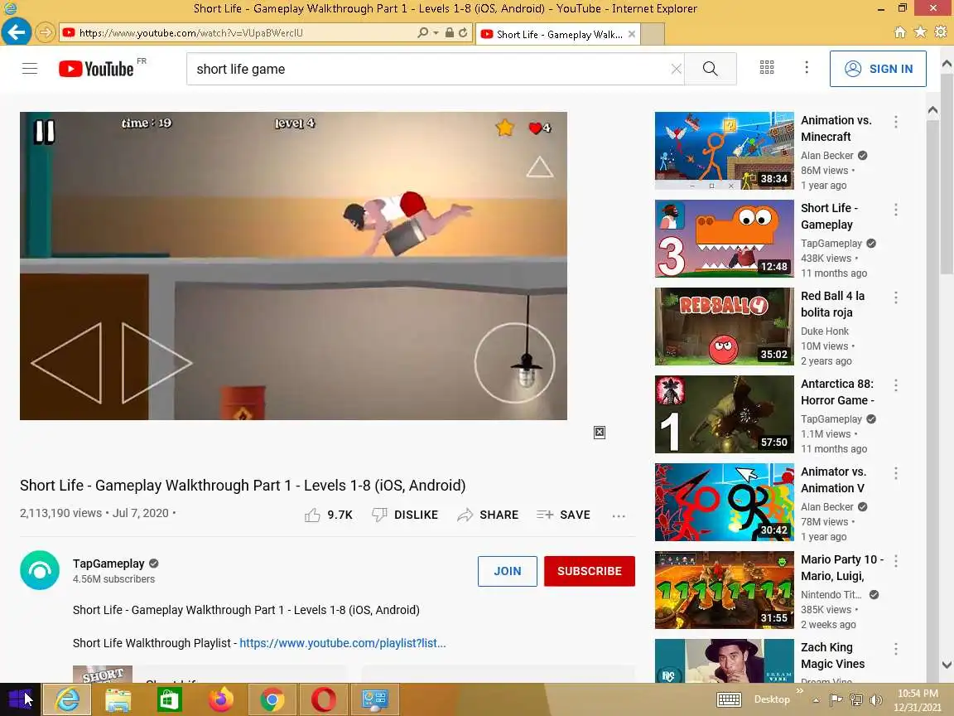This screenshot has width=954, height=716.
Task: Share the video with the SHARE button
Action: point(488,515)
